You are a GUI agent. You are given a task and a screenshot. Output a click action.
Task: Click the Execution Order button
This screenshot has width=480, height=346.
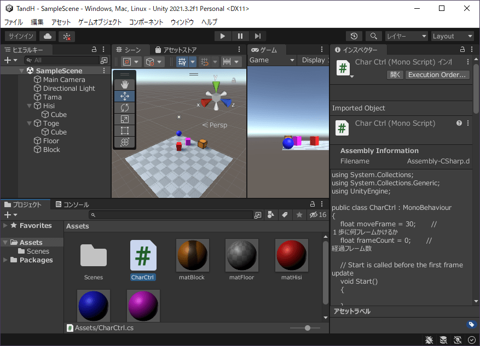437,75
